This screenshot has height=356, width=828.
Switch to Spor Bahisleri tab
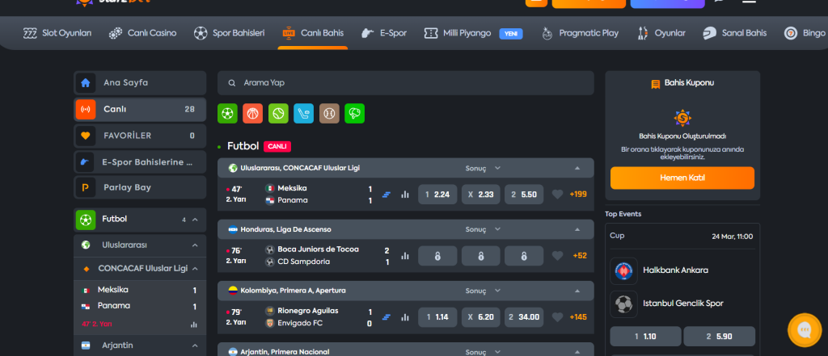pyautogui.click(x=229, y=33)
